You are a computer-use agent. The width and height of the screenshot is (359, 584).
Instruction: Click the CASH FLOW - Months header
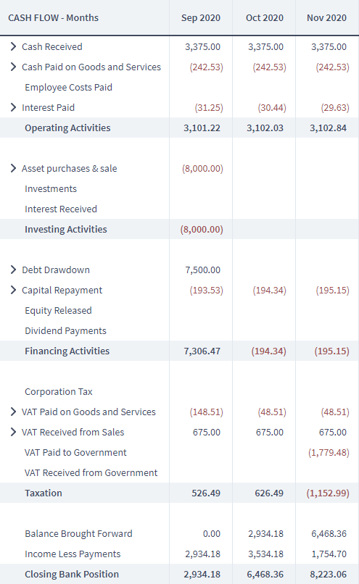54,18
